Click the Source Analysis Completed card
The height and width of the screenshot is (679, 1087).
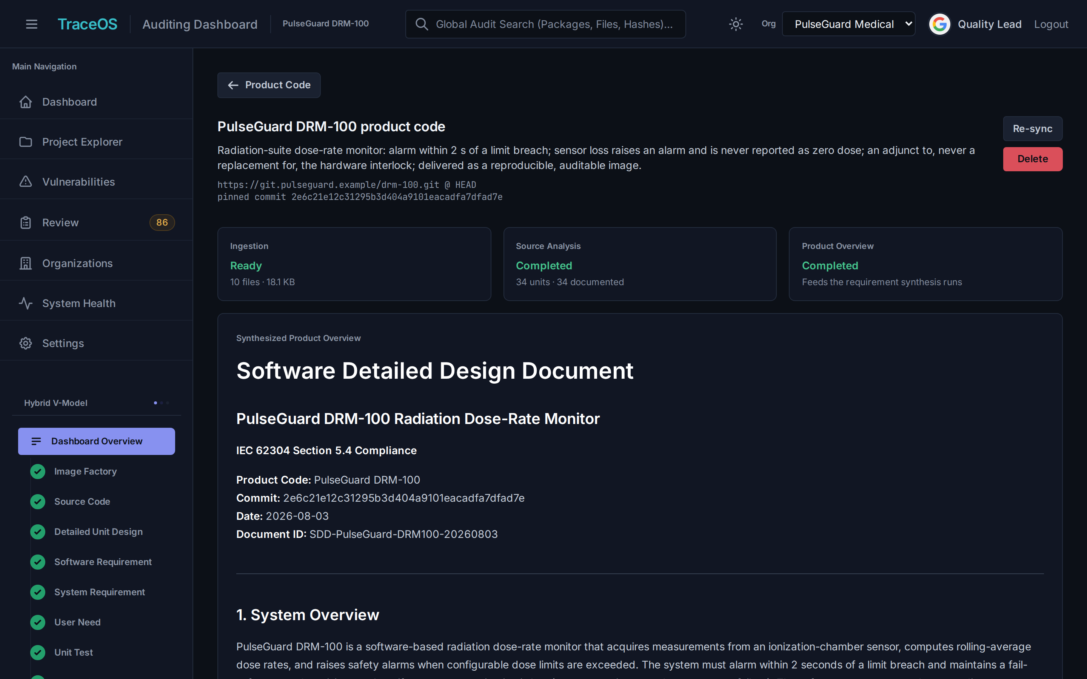point(640,264)
